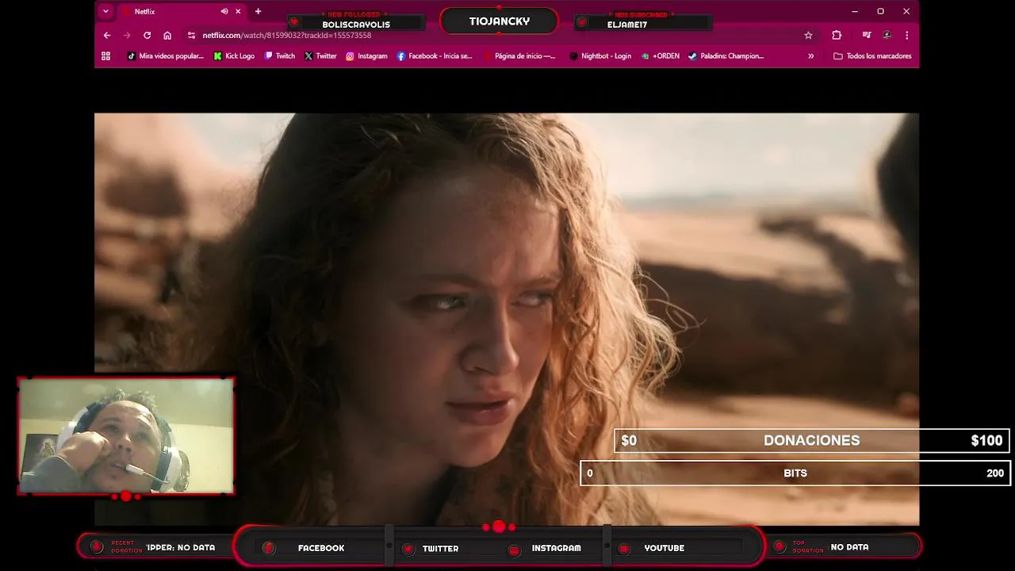Click the recent donation NO DATA label
1015x571 pixels.
click(181, 547)
